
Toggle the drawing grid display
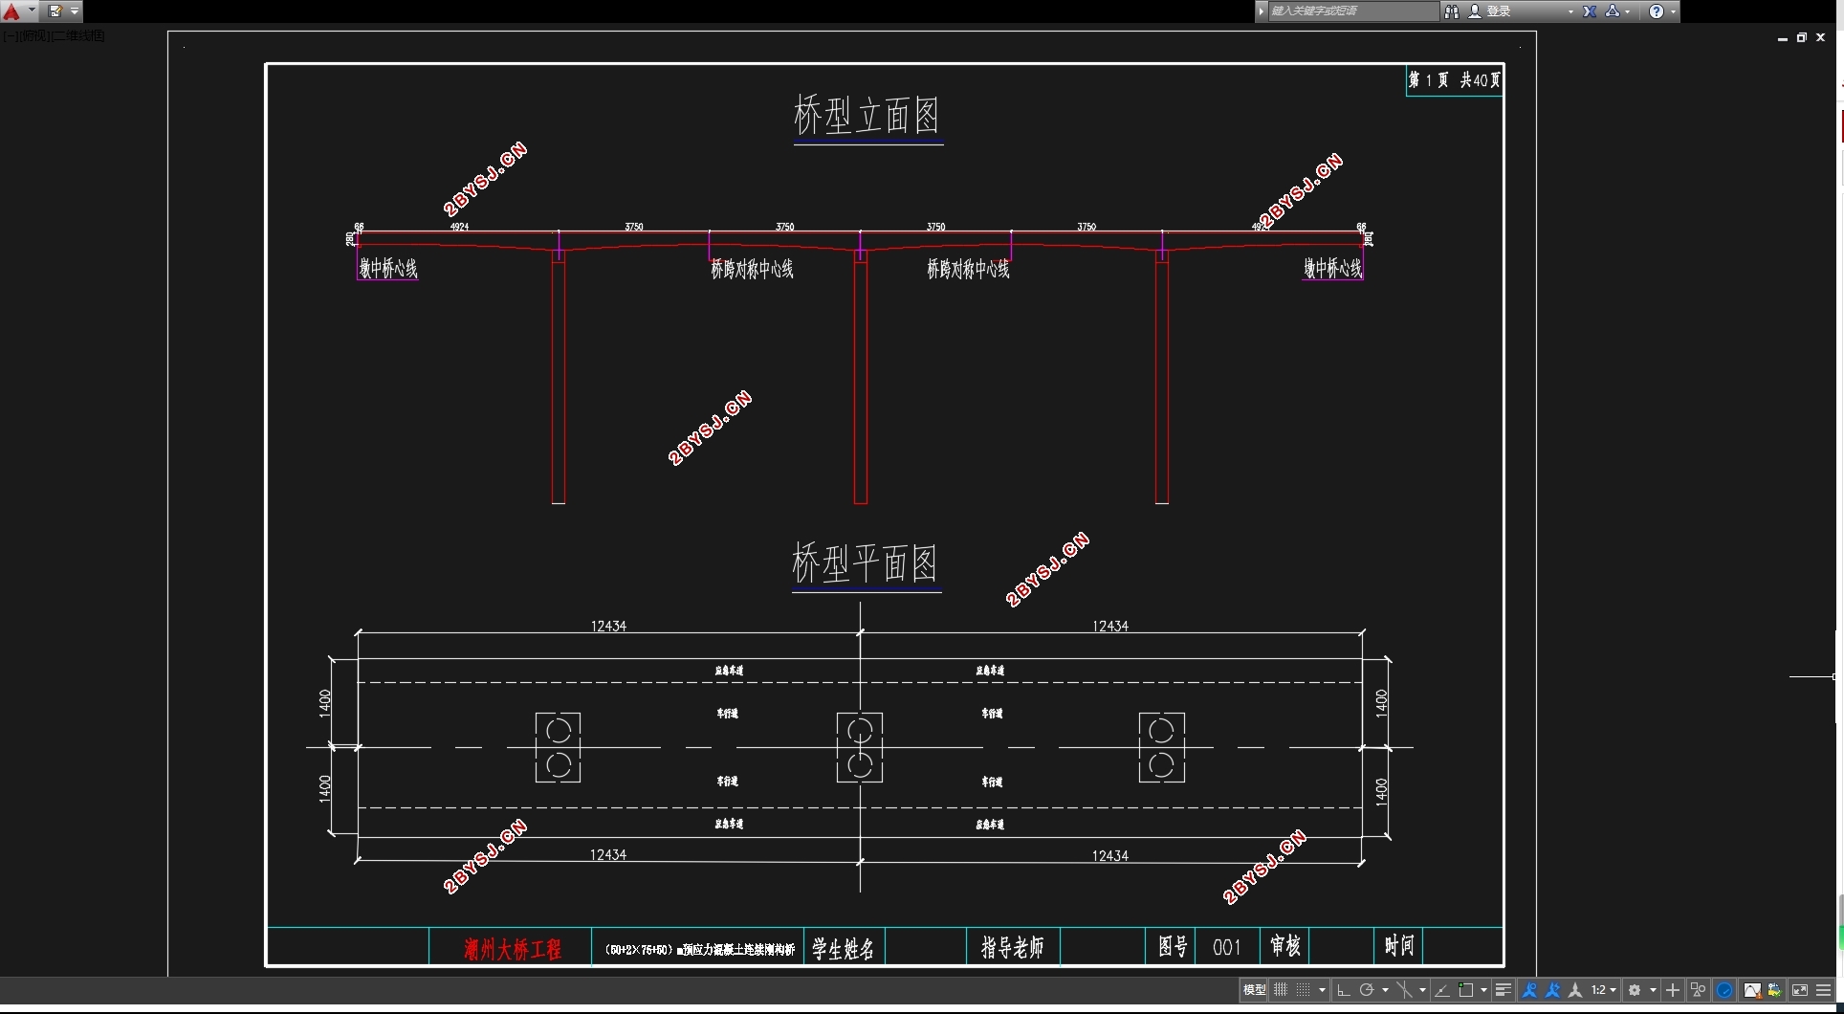(1281, 990)
